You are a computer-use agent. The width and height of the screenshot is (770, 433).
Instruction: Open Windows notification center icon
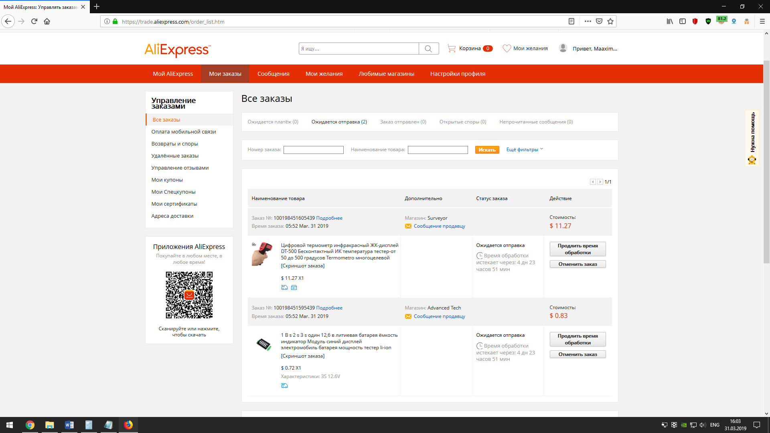757,425
